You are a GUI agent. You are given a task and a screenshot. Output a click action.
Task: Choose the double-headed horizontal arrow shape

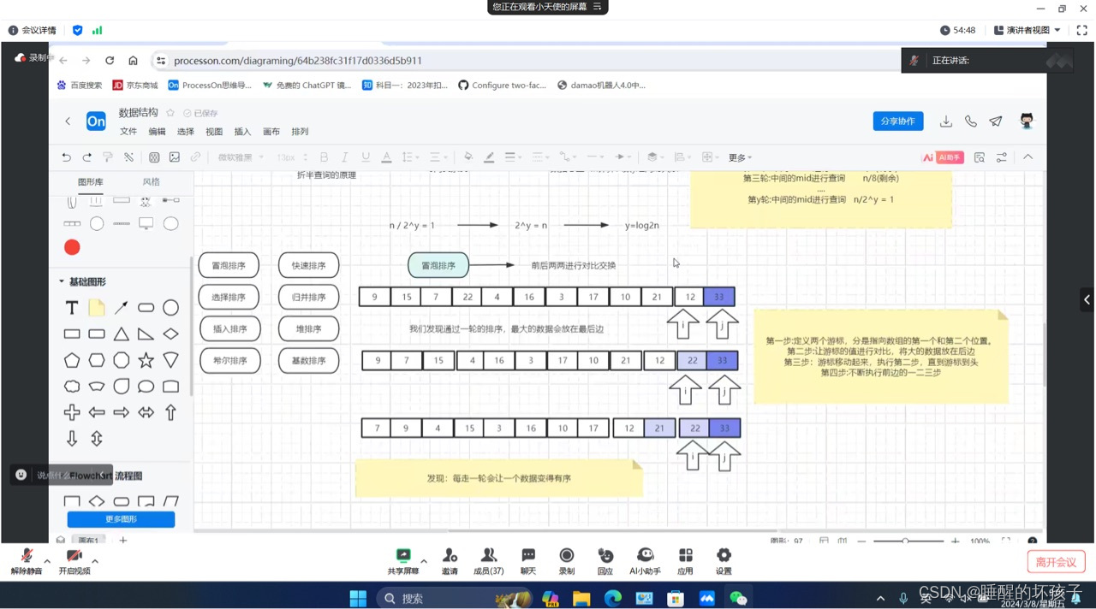point(146,412)
